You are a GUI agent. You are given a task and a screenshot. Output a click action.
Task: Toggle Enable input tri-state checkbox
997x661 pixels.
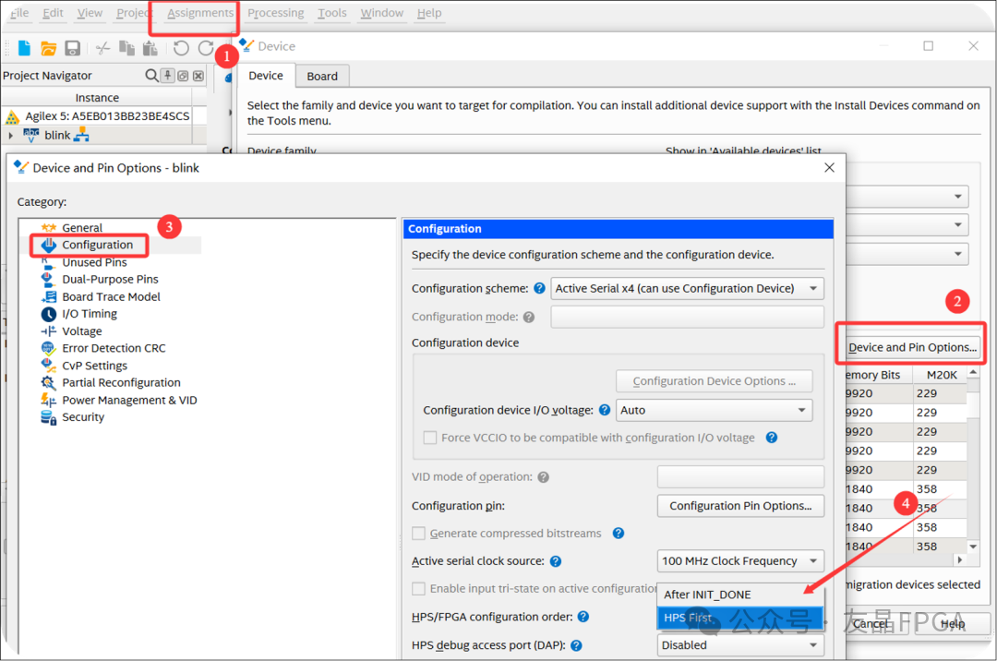[x=418, y=589]
